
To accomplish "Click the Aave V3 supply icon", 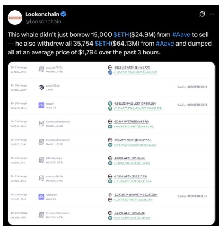I will (x=41, y=106).
